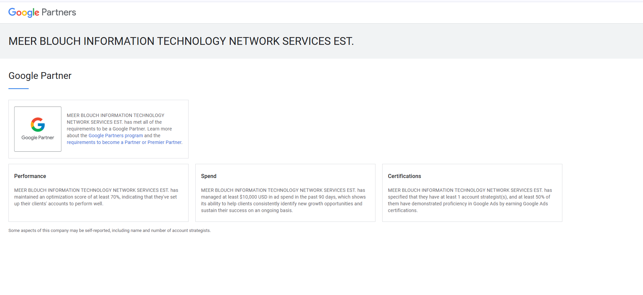Viewport: 643px width, 295px height.
Task: Click the Google Partner section heading
Action: 40,76
